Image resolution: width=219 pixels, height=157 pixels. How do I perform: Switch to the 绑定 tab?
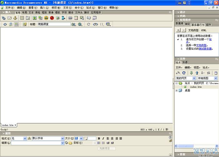pos(187,24)
